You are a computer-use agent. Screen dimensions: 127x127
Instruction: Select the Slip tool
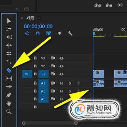pyautogui.click(x=9, y=78)
